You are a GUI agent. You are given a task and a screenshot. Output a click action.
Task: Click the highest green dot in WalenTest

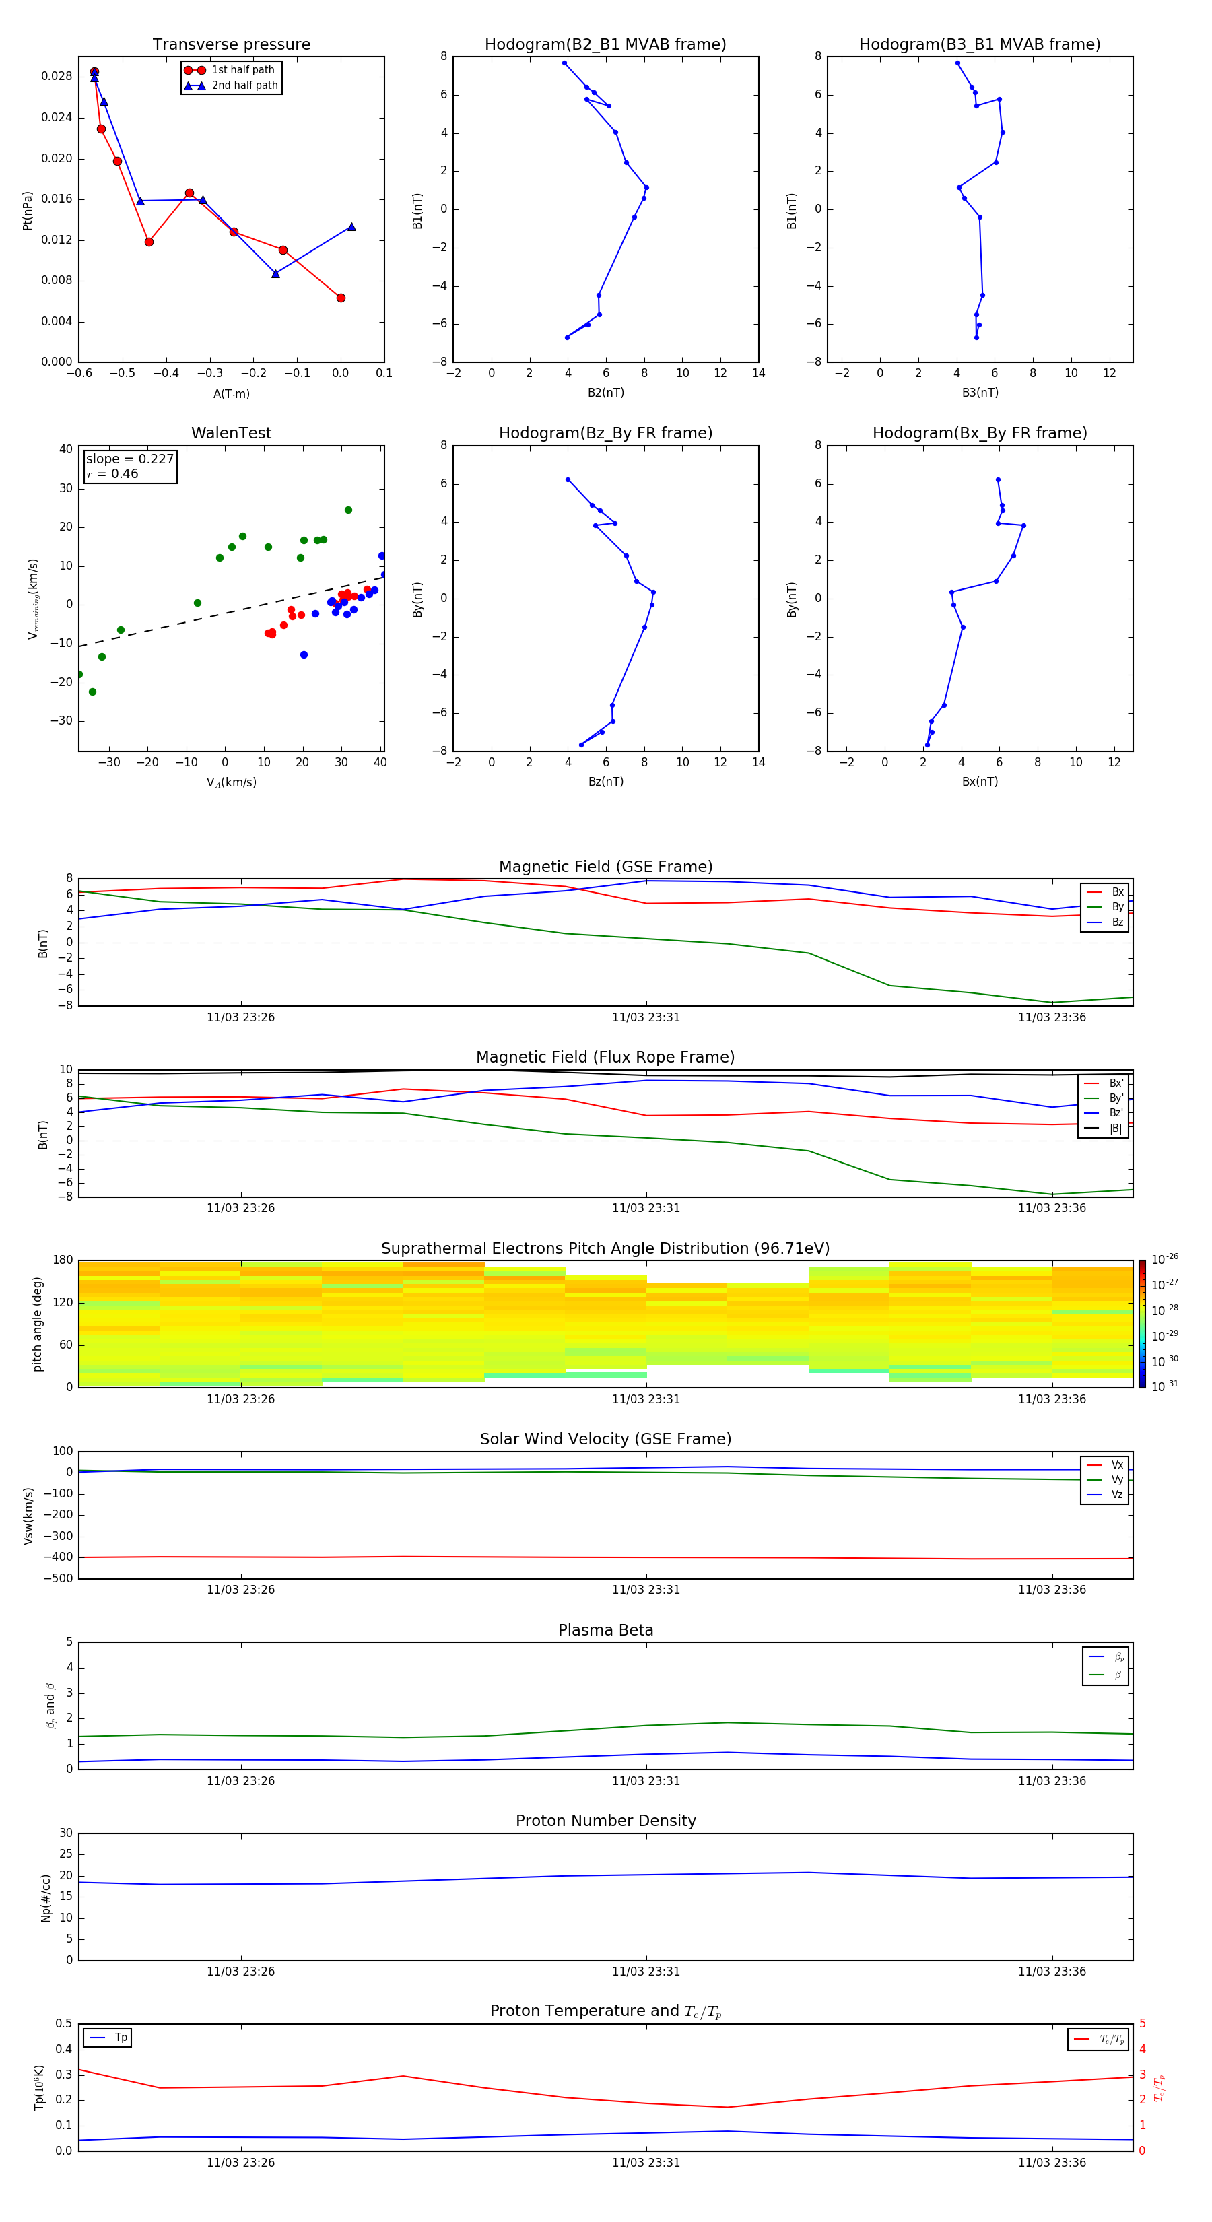tap(349, 510)
